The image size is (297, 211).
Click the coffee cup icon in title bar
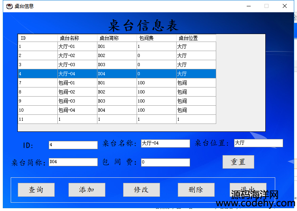click(x=9, y=6)
